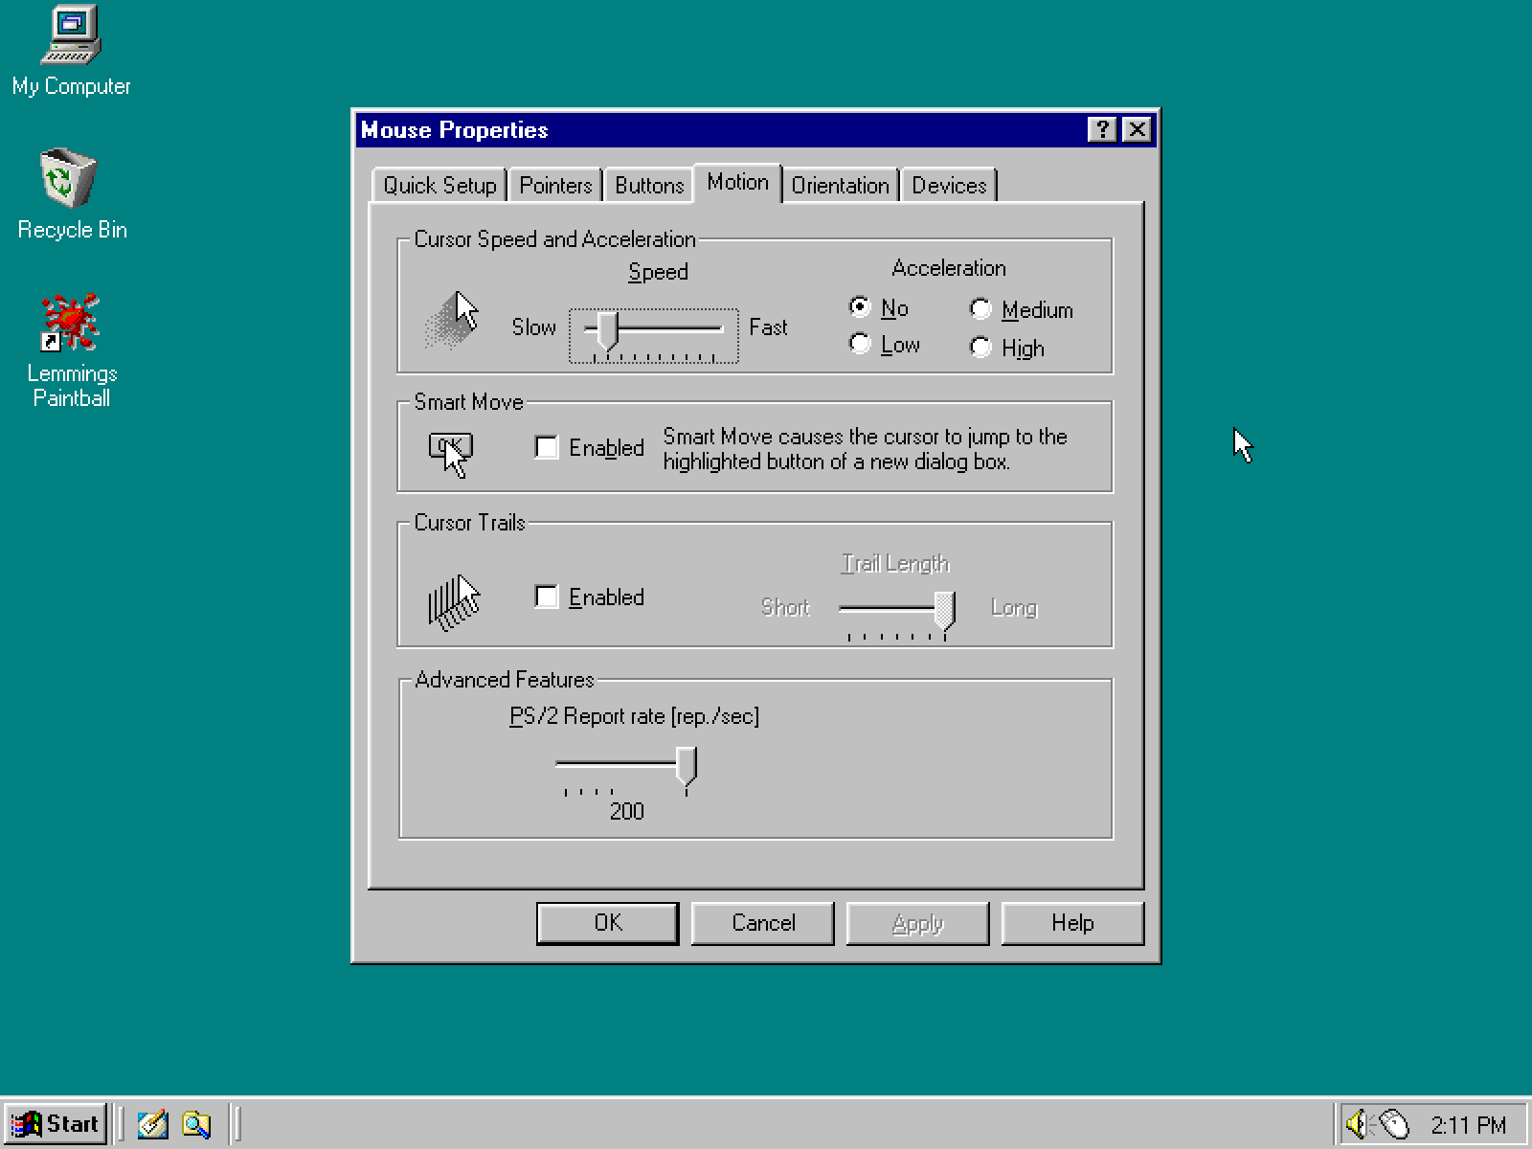Click the Cursor Trails illustration icon
The height and width of the screenshot is (1149, 1532).
453,602
